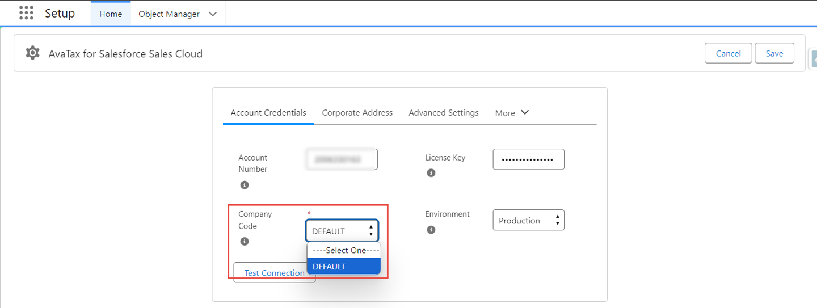Click the Company Code label
The image size is (817, 308).
pos(255,220)
